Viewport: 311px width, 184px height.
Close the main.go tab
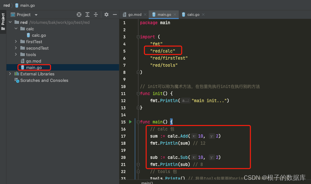175,15
